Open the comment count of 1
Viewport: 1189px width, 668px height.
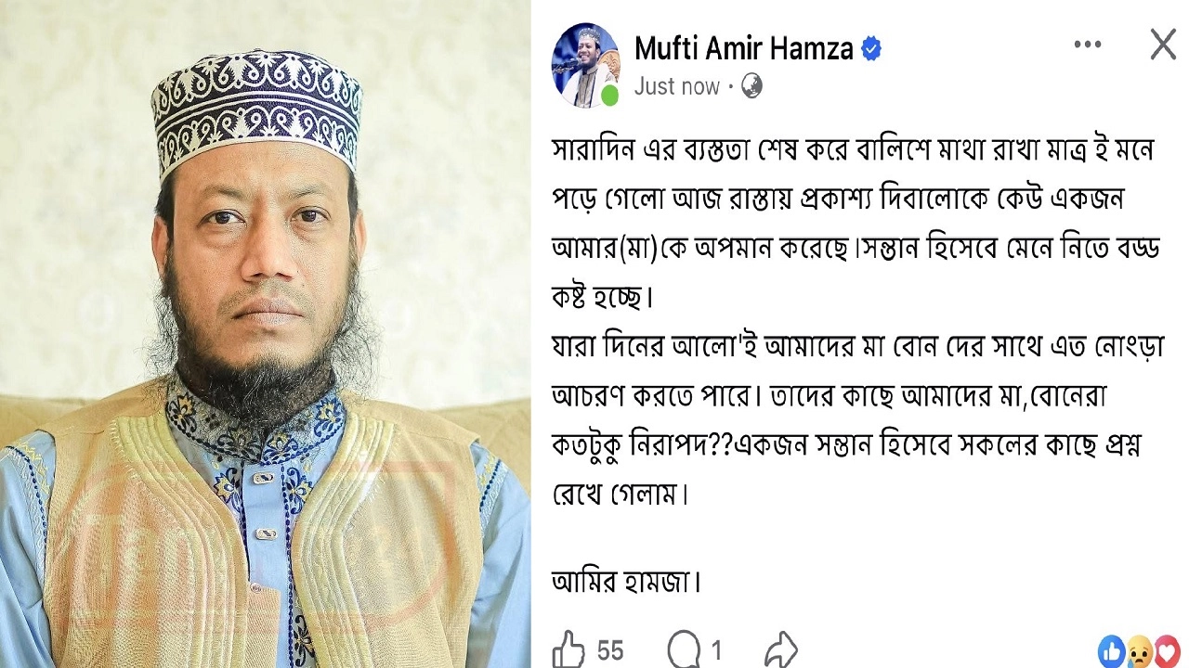pyautogui.click(x=716, y=651)
